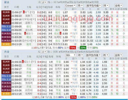Image resolution: width=128 pixels, height=100 pixels.
Task: Click 芬兰 away team on 21-06-12
Action: 58,72
